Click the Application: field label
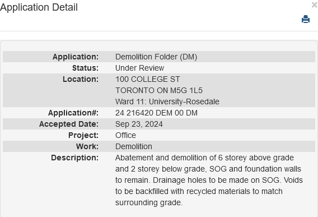The image size is (318, 217). pos(76,57)
